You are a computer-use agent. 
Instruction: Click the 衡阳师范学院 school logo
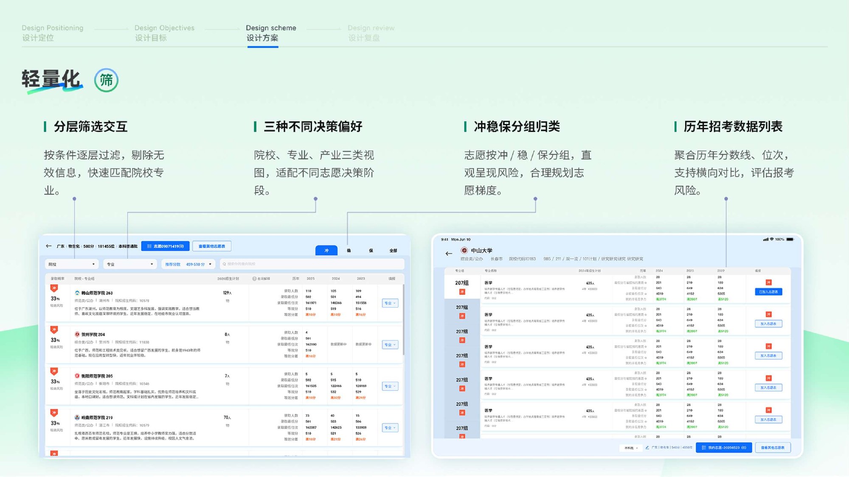click(77, 376)
